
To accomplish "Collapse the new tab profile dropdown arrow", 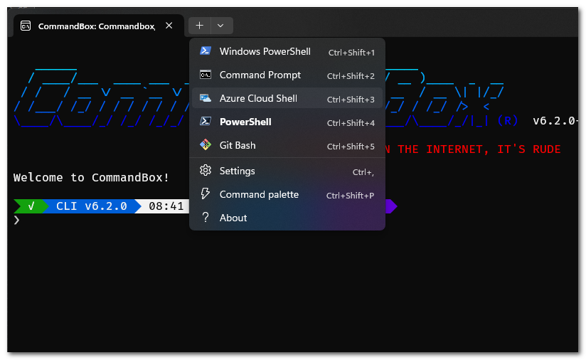I will pyautogui.click(x=220, y=26).
